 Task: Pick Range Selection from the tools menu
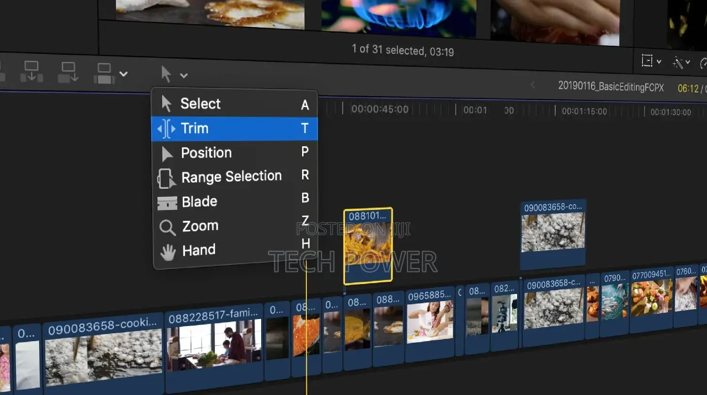click(x=235, y=176)
